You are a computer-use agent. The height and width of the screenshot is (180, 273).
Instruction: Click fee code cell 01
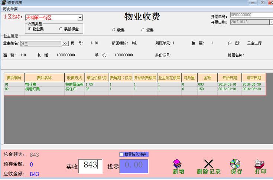coord(14,84)
